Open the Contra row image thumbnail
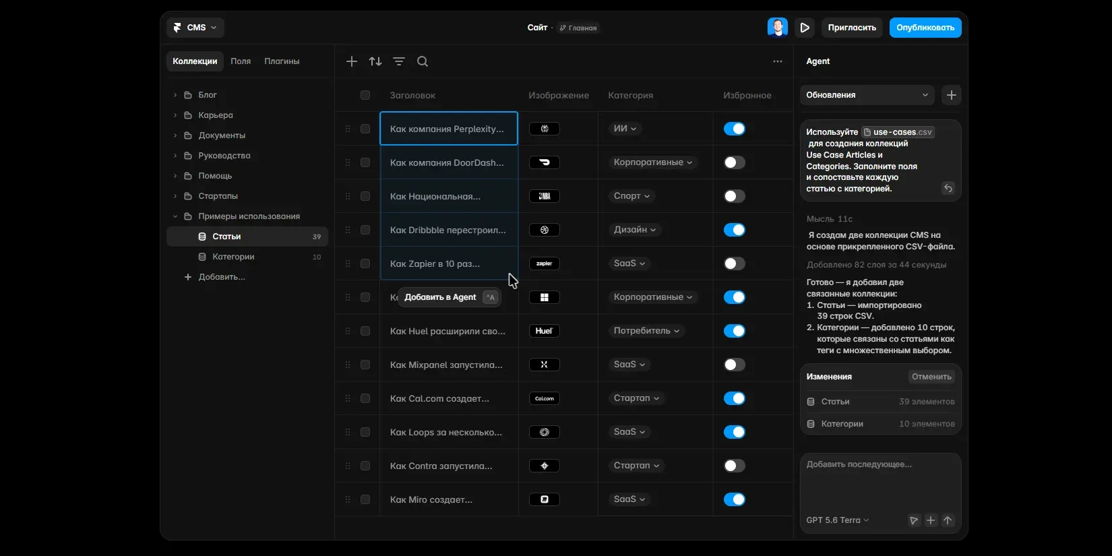This screenshot has height=556, width=1112. click(545, 466)
